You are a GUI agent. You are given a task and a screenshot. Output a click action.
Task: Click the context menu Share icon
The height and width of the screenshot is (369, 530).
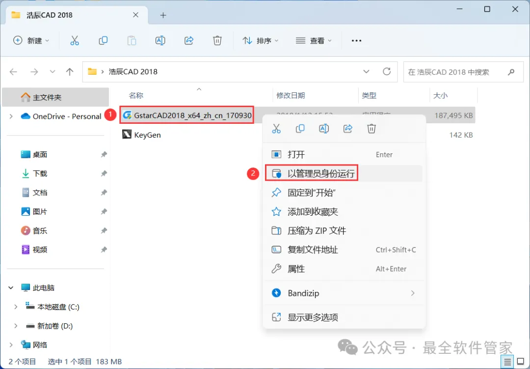point(348,129)
